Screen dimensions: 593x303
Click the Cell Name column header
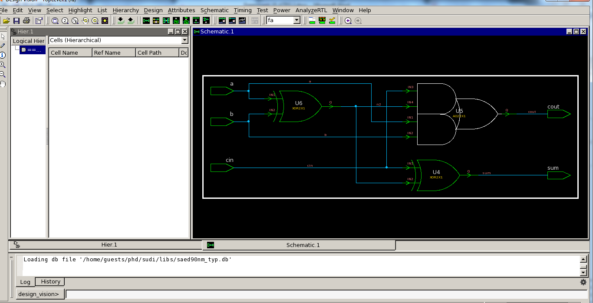click(x=70, y=53)
